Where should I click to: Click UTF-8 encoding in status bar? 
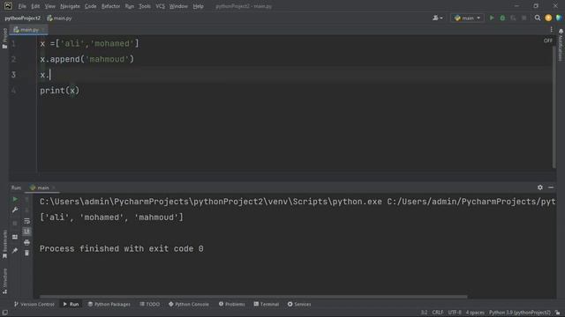point(455,313)
